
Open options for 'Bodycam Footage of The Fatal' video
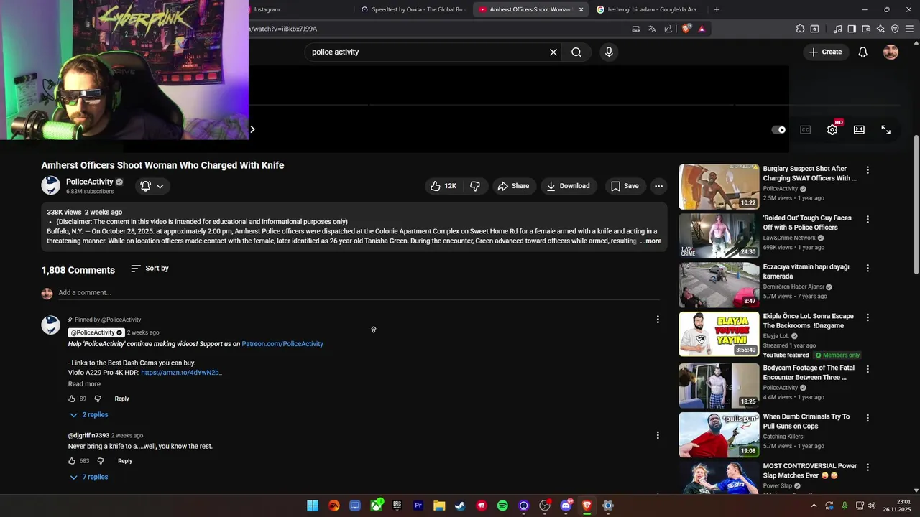[x=868, y=369]
